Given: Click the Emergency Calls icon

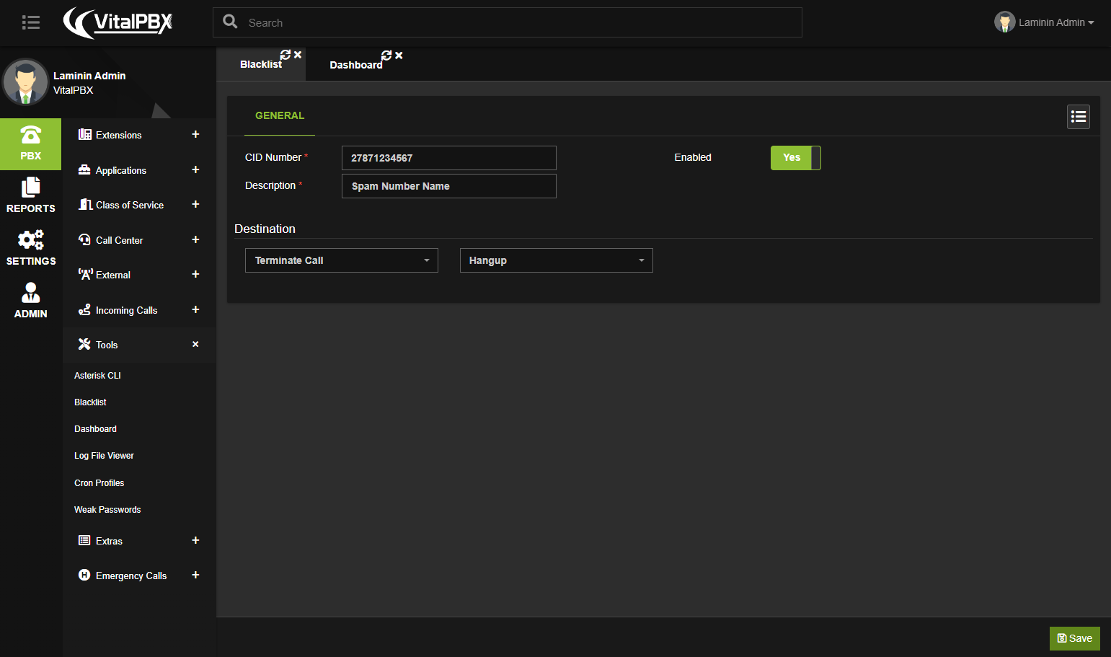Looking at the screenshot, I should tap(84, 575).
